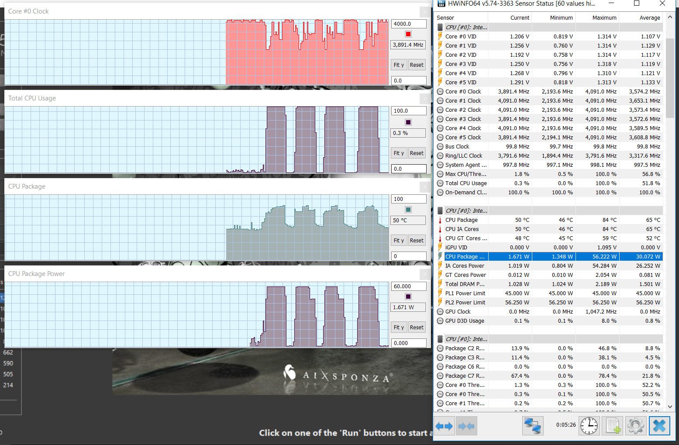679x445 pixels.
Task: Click red color swatch in Core #0 Clock graph
Action: [x=408, y=34]
